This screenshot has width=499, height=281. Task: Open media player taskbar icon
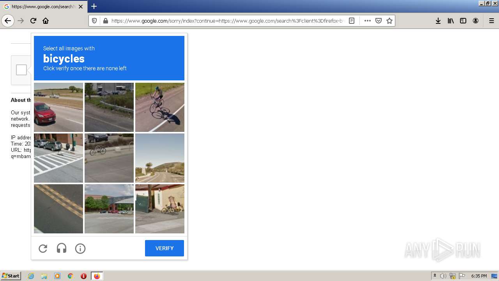(x=57, y=276)
